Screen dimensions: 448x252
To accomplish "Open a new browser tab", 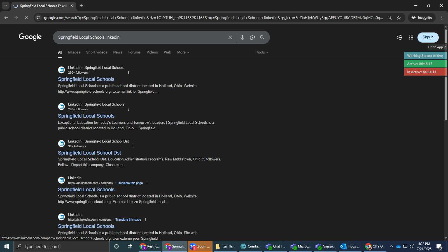I will pos(82,6).
